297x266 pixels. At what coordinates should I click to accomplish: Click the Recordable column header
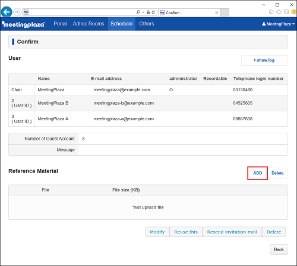click(x=215, y=79)
